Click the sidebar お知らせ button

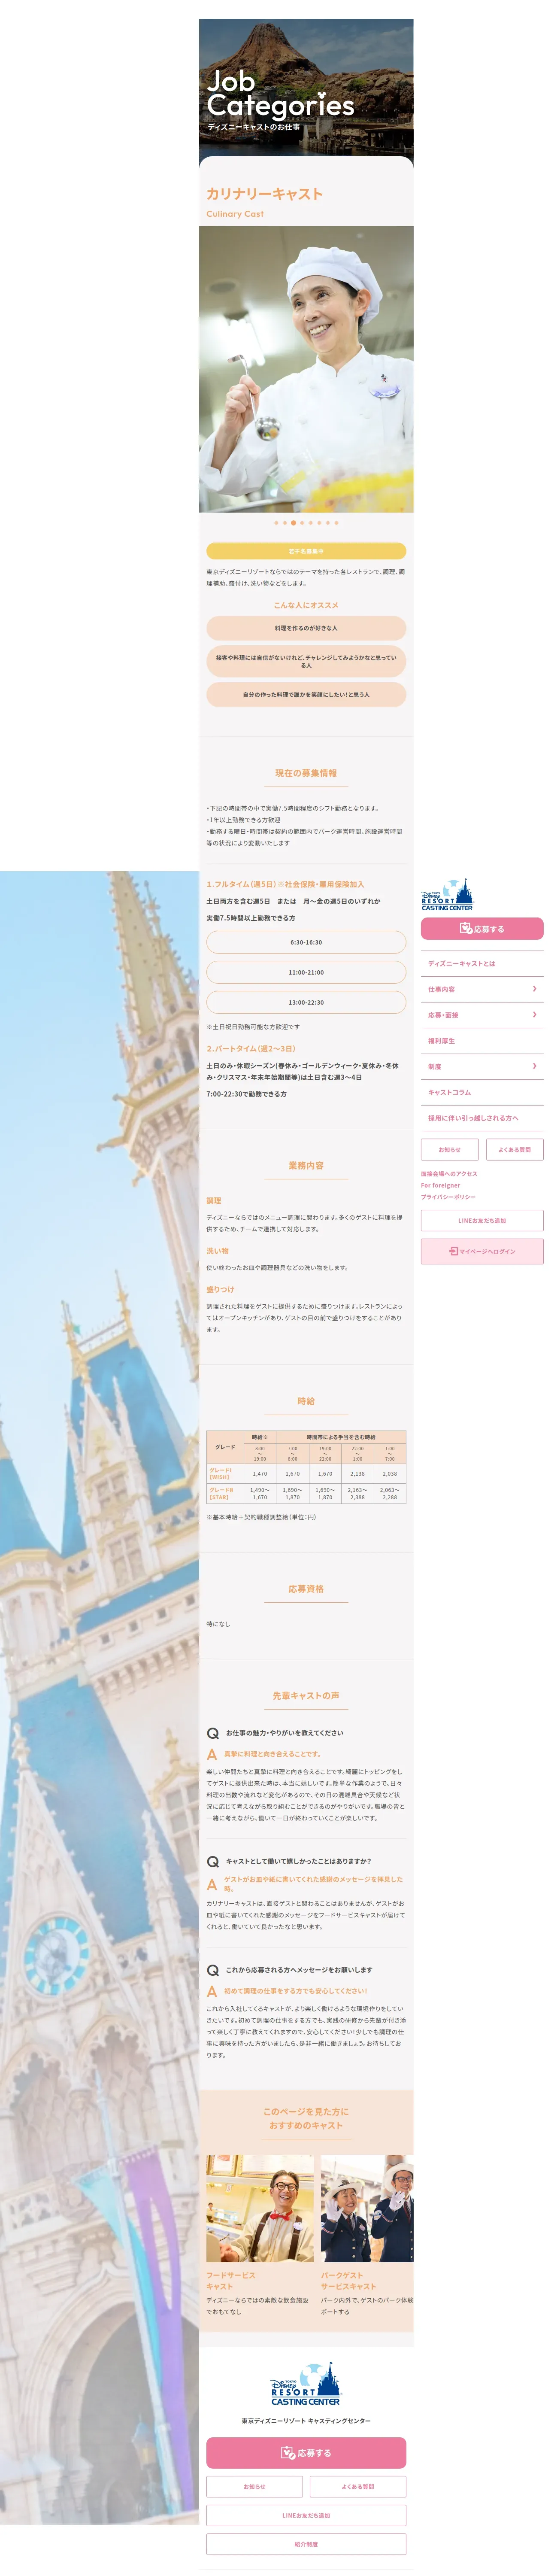click(x=450, y=1150)
